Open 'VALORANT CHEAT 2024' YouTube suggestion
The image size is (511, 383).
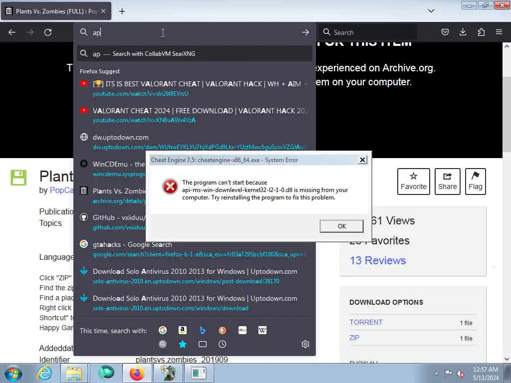(x=195, y=115)
